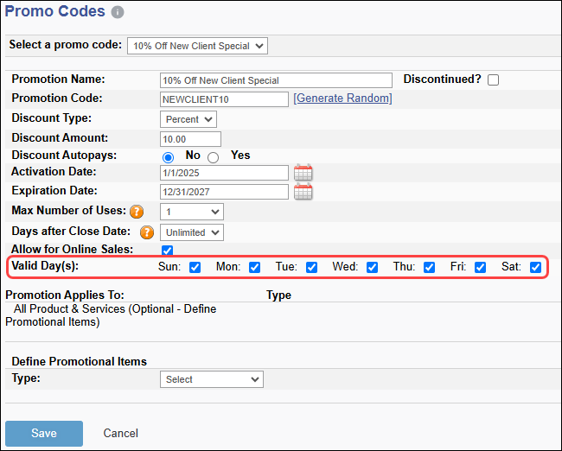Open the Activation Date calendar picker
The image size is (562, 451).
pyautogui.click(x=303, y=173)
